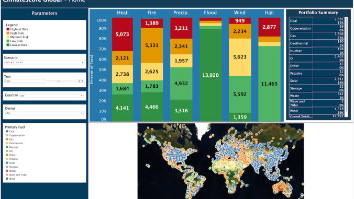Select the Highest Risk red legend swatch

pos(8,29)
